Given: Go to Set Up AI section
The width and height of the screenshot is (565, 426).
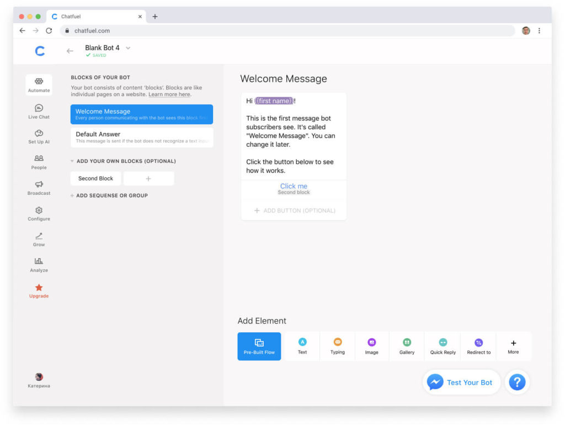Looking at the screenshot, I should point(39,137).
